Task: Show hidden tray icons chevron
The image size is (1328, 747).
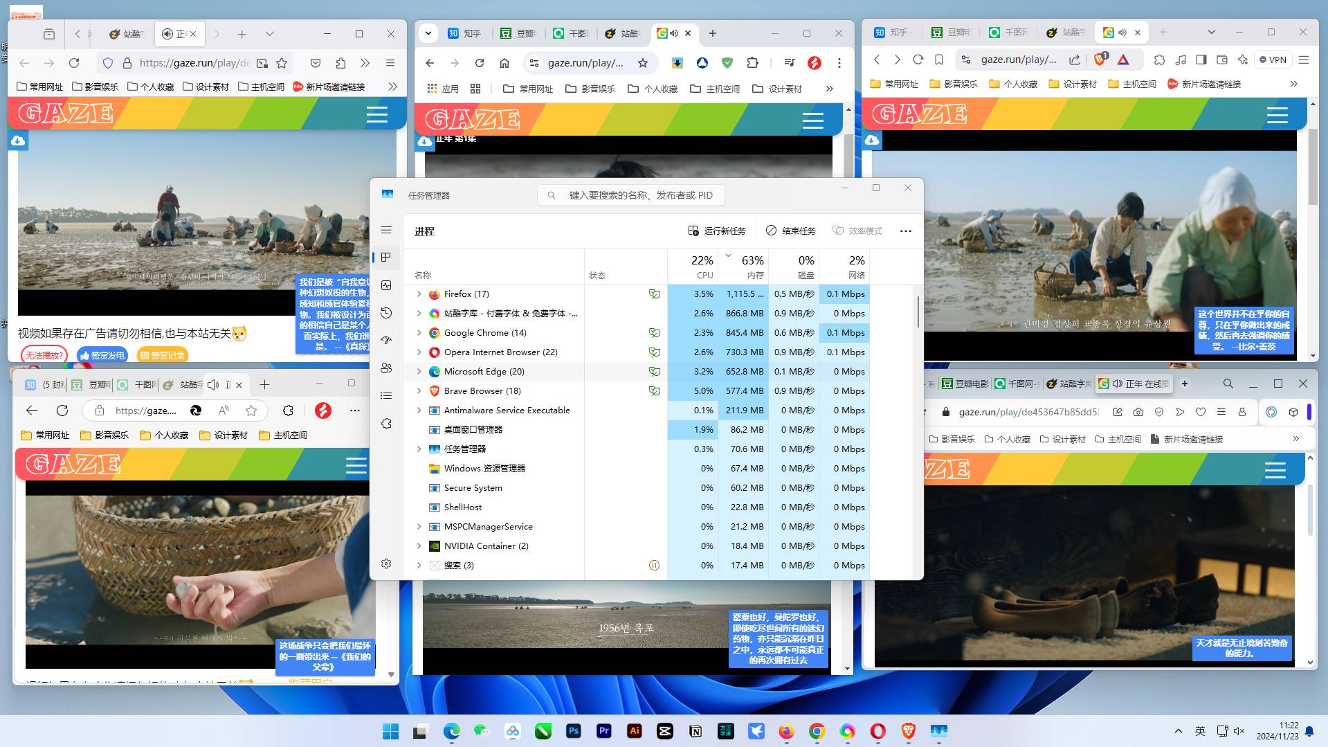Action: coord(1179,731)
